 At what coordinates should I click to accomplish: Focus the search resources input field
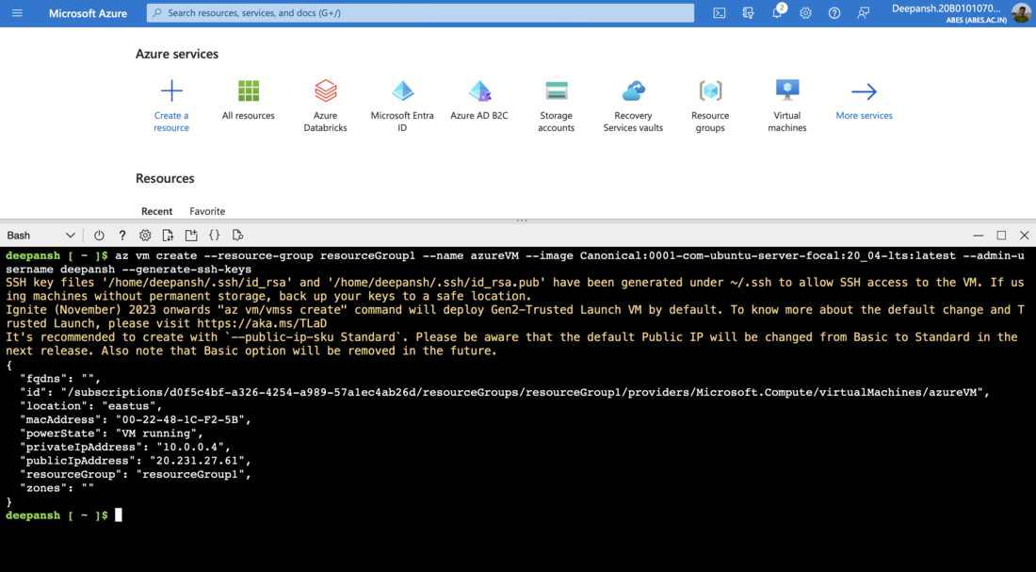(x=420, y=12)
